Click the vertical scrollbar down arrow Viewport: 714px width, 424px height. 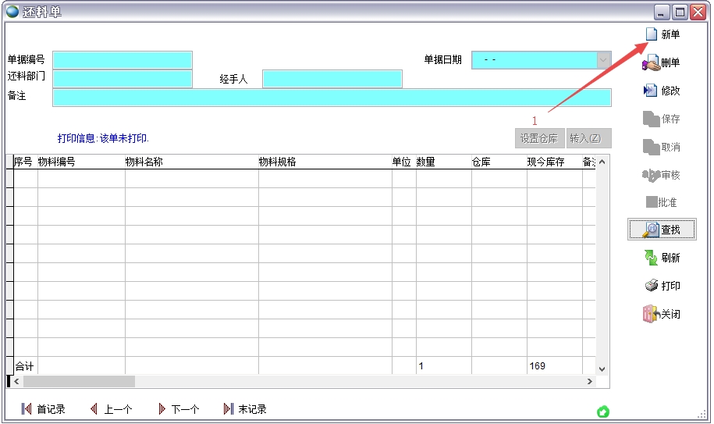pos(602,369)
